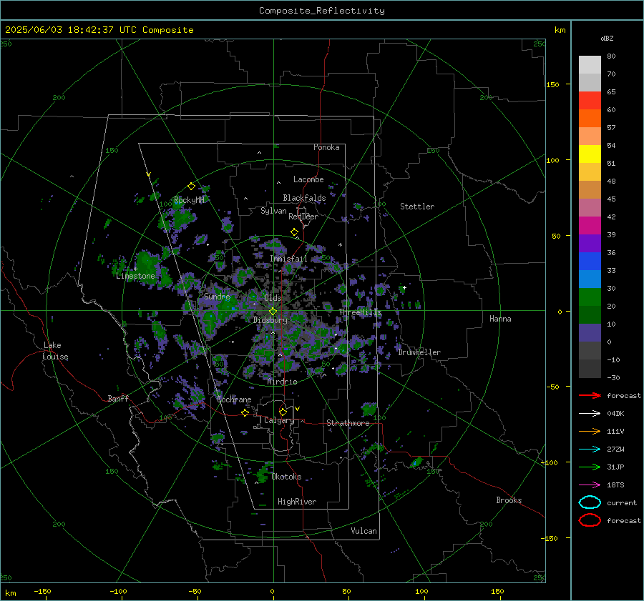Click the green 20 dBZ color swatch
The image size is (644, 601).
coord(590,297)
